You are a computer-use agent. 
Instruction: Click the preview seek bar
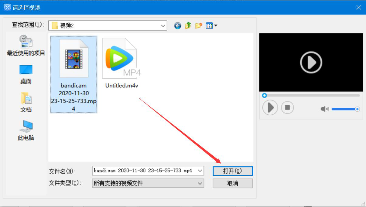pyautogui.click(x=311, y=95)
